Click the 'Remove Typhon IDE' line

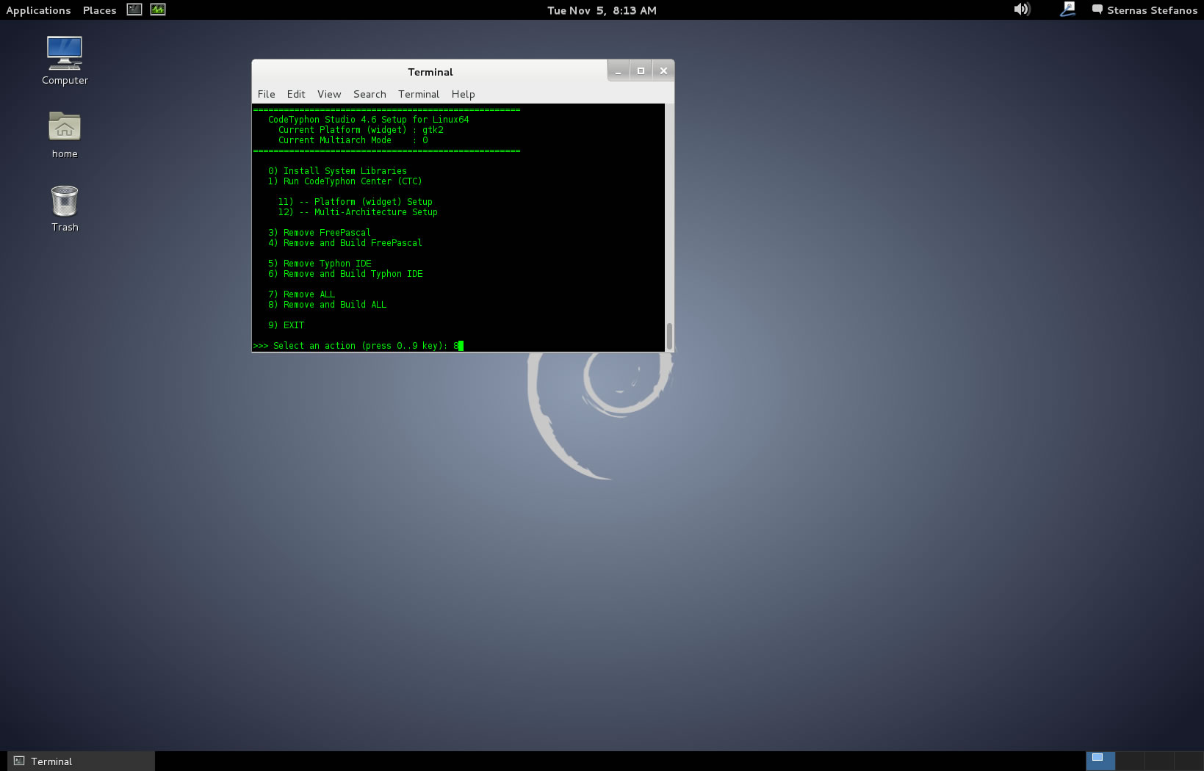click(320, 264)
